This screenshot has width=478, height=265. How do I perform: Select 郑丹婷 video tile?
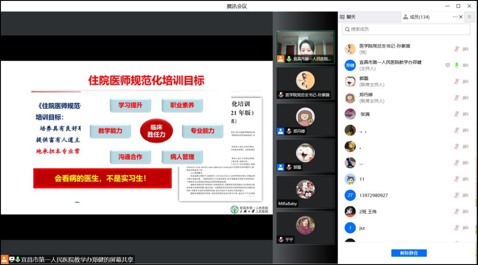coord(305,119)
